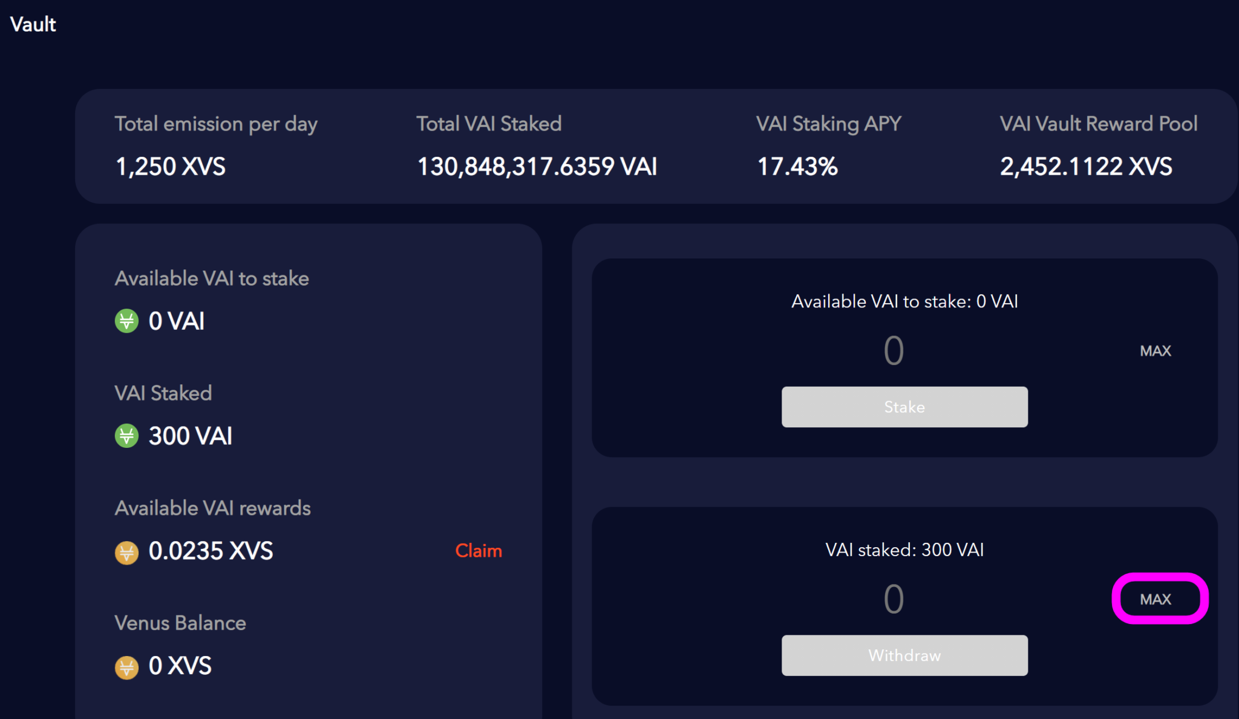Click the VAI icon beside 0 VAI
The image size is (1239, 719).
point(126,321)
